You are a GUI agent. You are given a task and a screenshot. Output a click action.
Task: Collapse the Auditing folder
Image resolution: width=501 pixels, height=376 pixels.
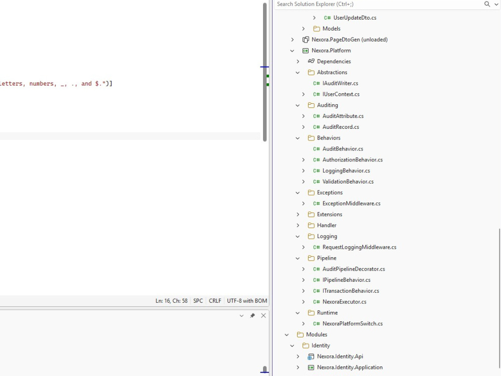(298, 105)
